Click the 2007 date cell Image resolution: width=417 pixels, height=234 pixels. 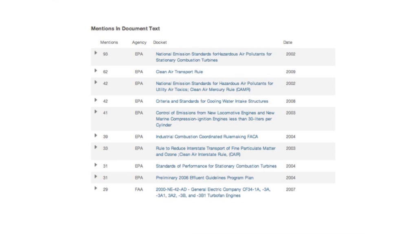click(x=291, y=190)
